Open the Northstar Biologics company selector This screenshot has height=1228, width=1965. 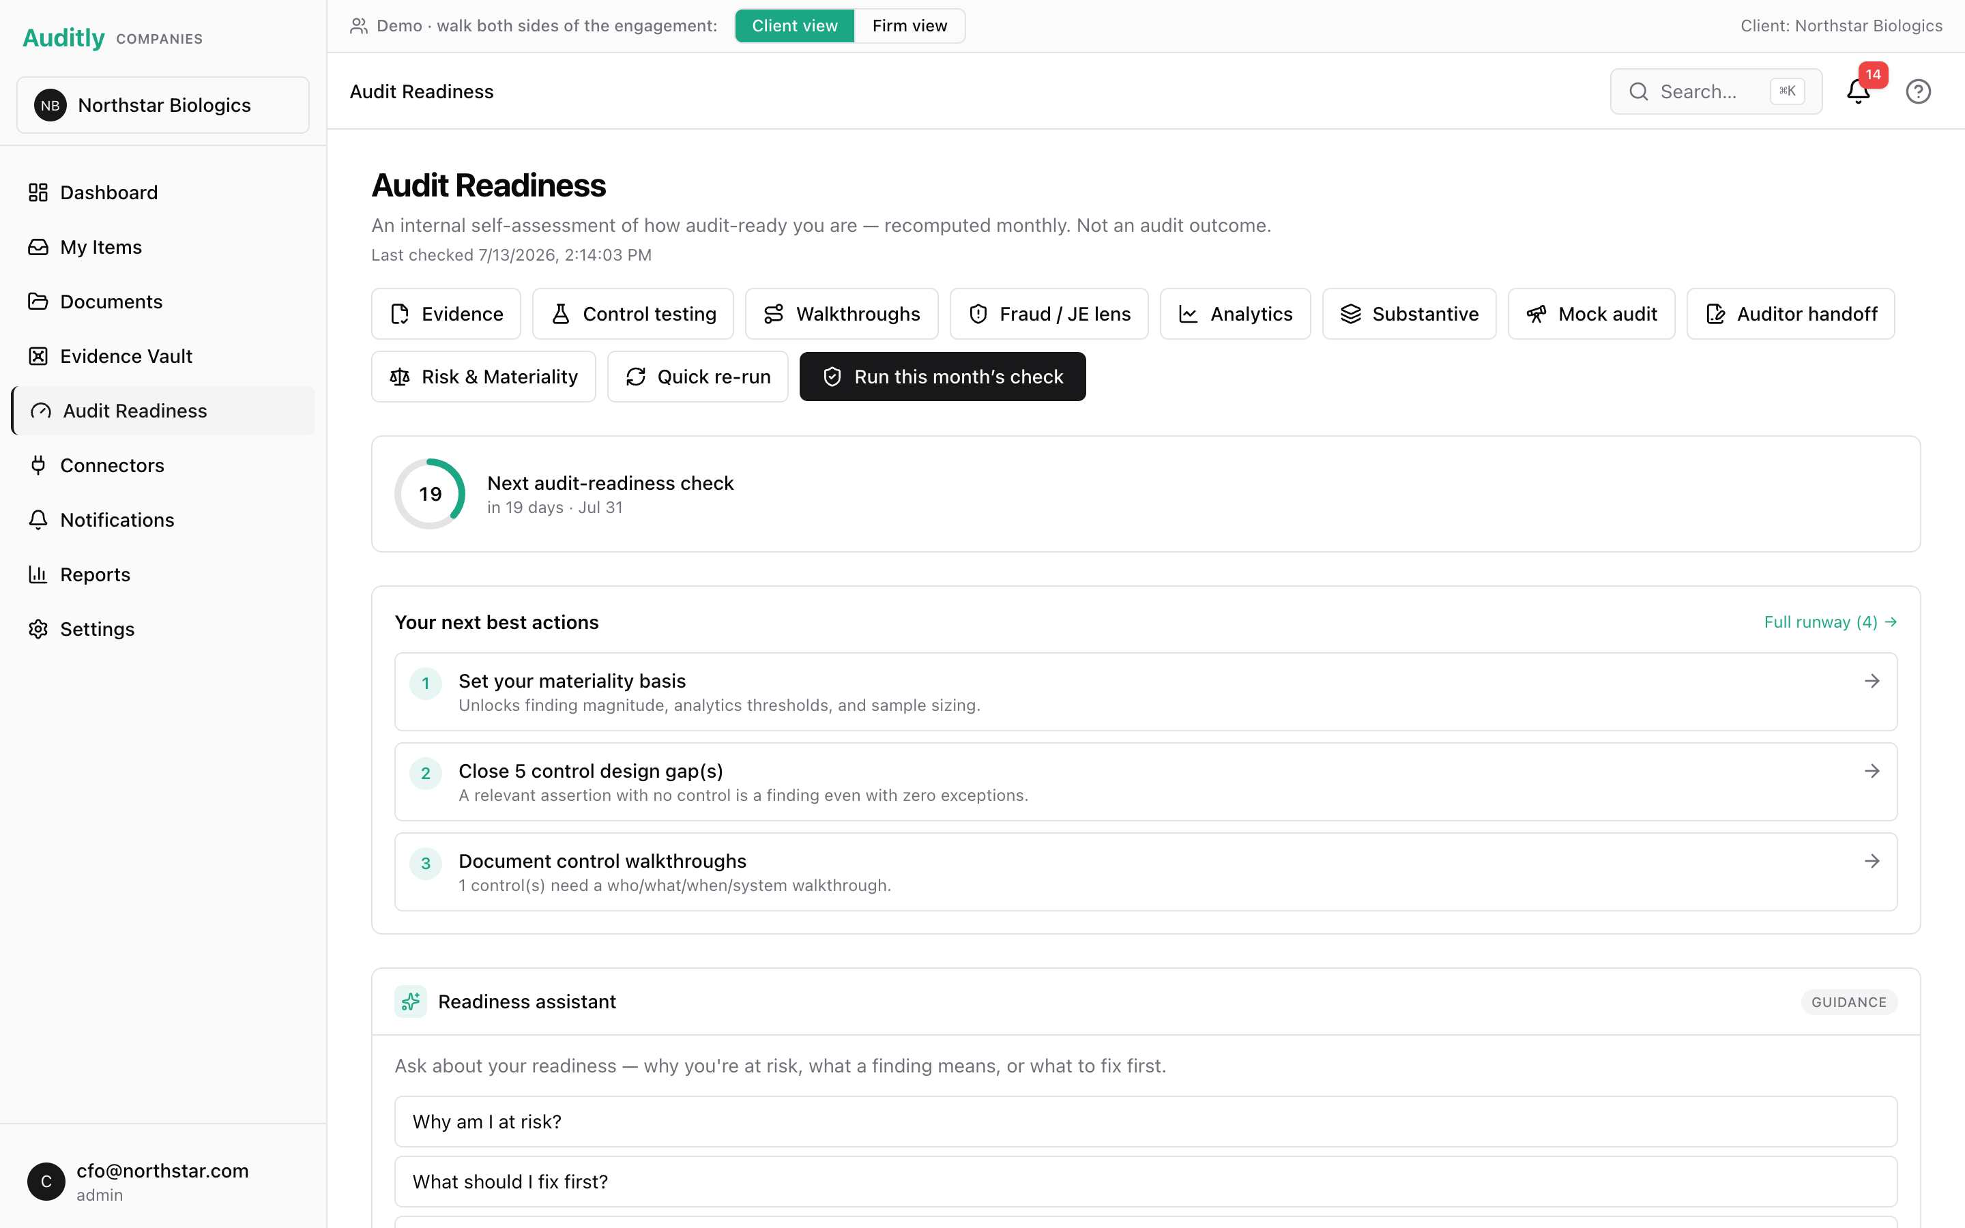click(x=163, y=106)
